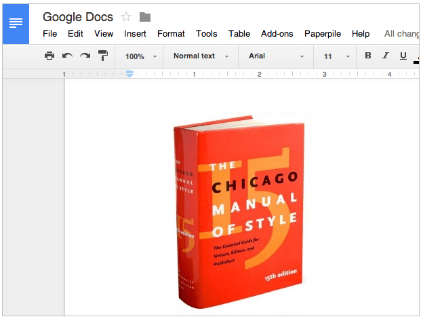The width and height of the screenshot is (423, 321).
Task: Open the Table menu
Action: 239,34
